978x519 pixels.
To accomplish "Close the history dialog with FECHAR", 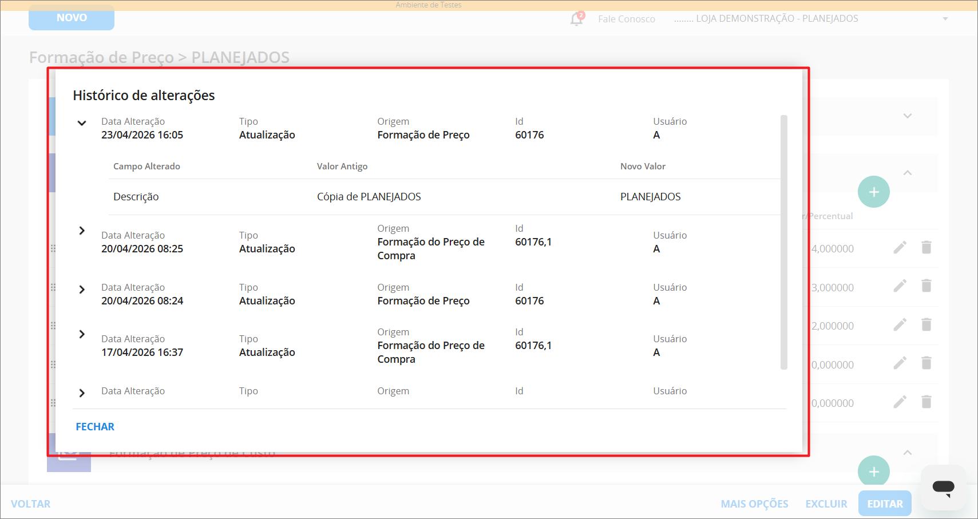I will 95,427.
